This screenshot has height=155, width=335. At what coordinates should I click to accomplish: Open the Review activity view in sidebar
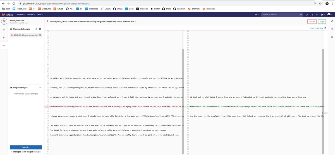click(4, 37)
